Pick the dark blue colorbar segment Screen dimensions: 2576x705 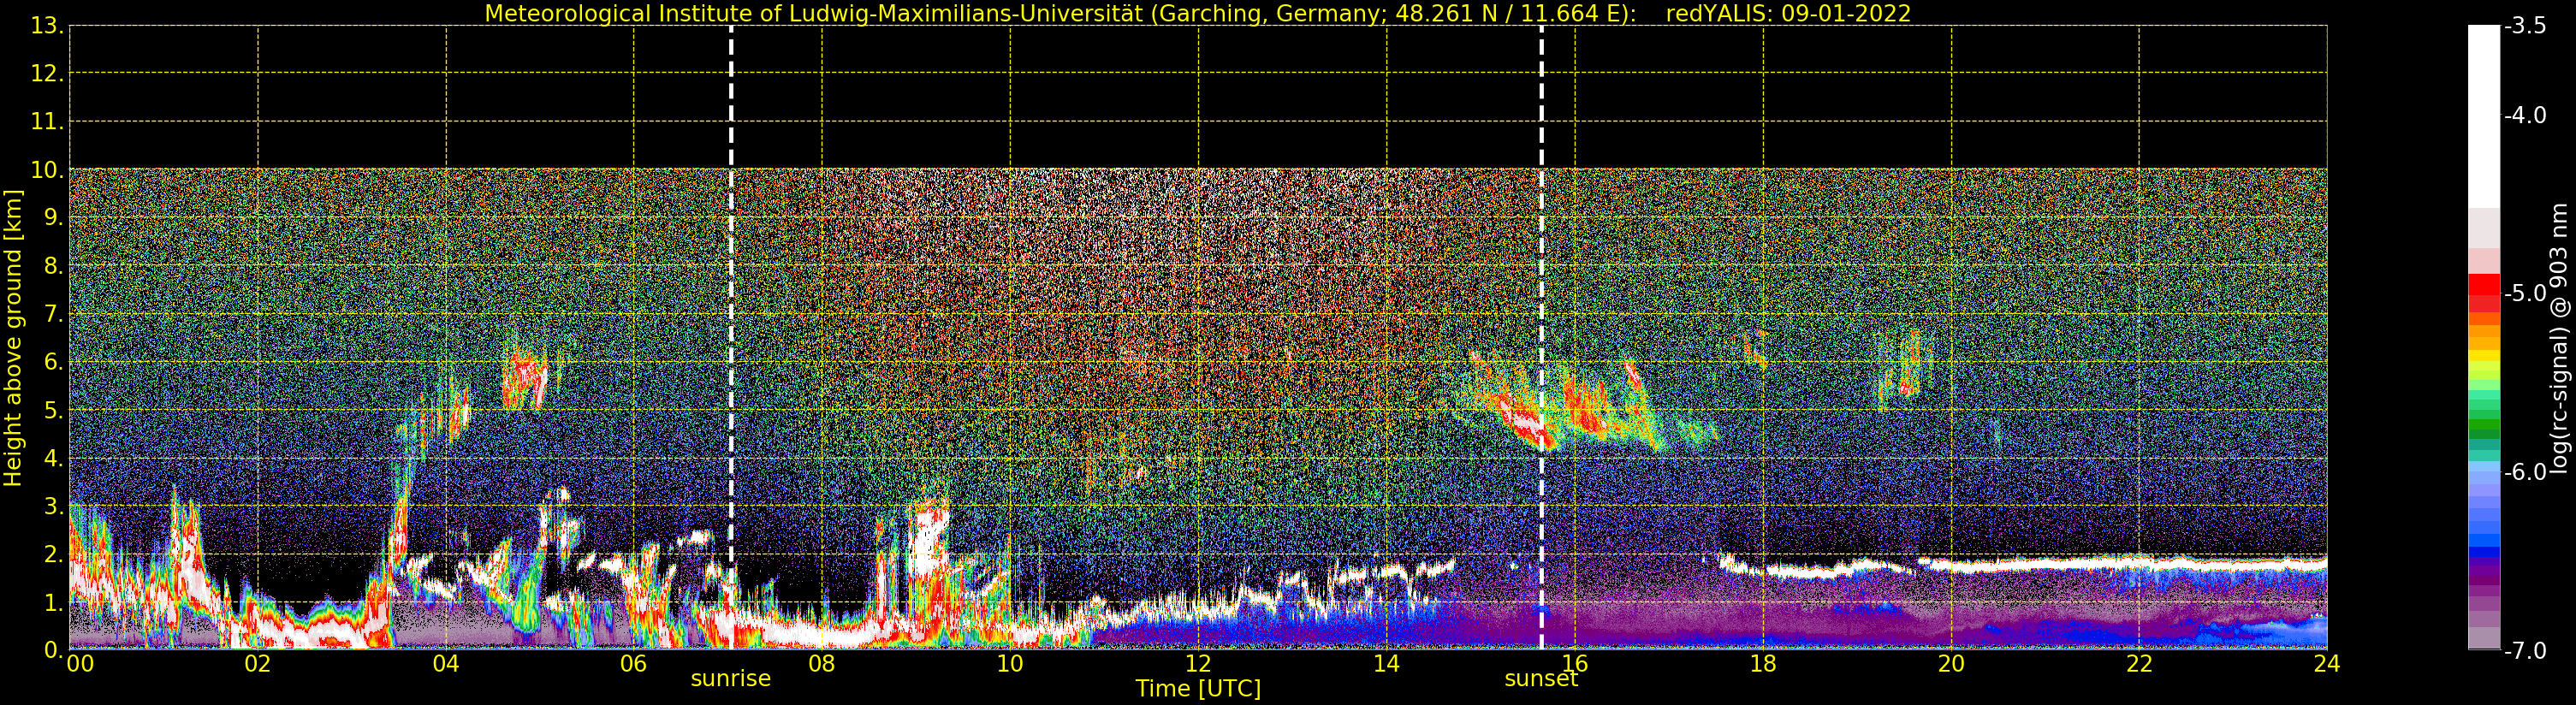(x=2484, y=551)
